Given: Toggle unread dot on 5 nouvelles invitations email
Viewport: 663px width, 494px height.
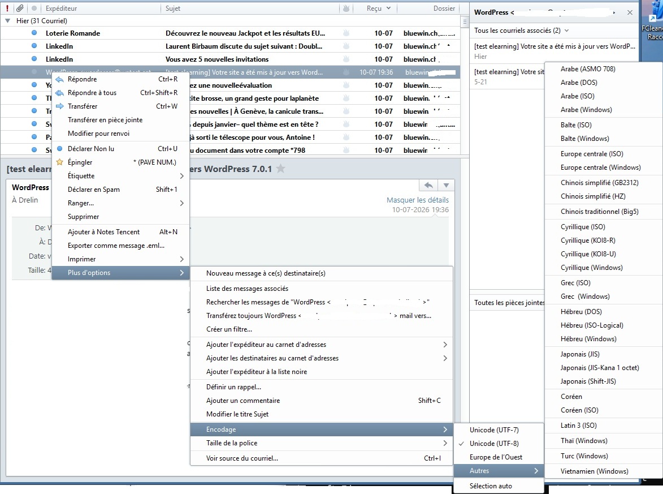Looking at the screenshot, I should click(x=34, y=59).
